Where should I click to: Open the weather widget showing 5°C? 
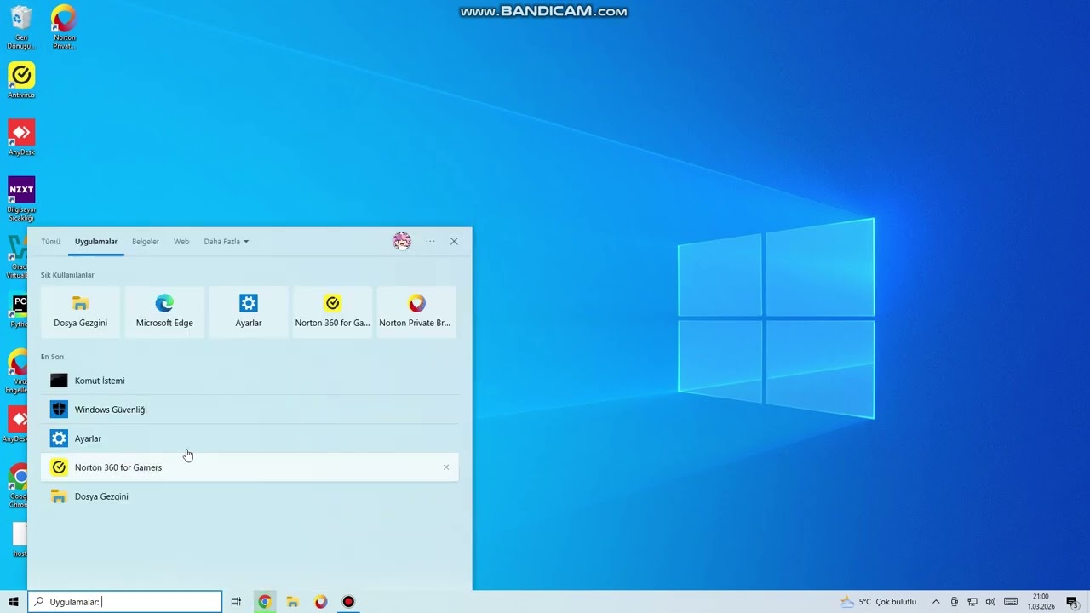(x=880, y=602)
